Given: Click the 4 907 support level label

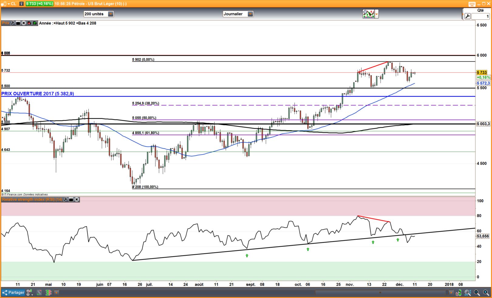Looking at the screenshot, I should coord(6,129).
